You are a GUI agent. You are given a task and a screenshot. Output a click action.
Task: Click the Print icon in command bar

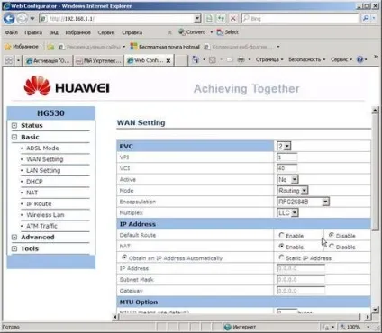(x=241, y=59)
